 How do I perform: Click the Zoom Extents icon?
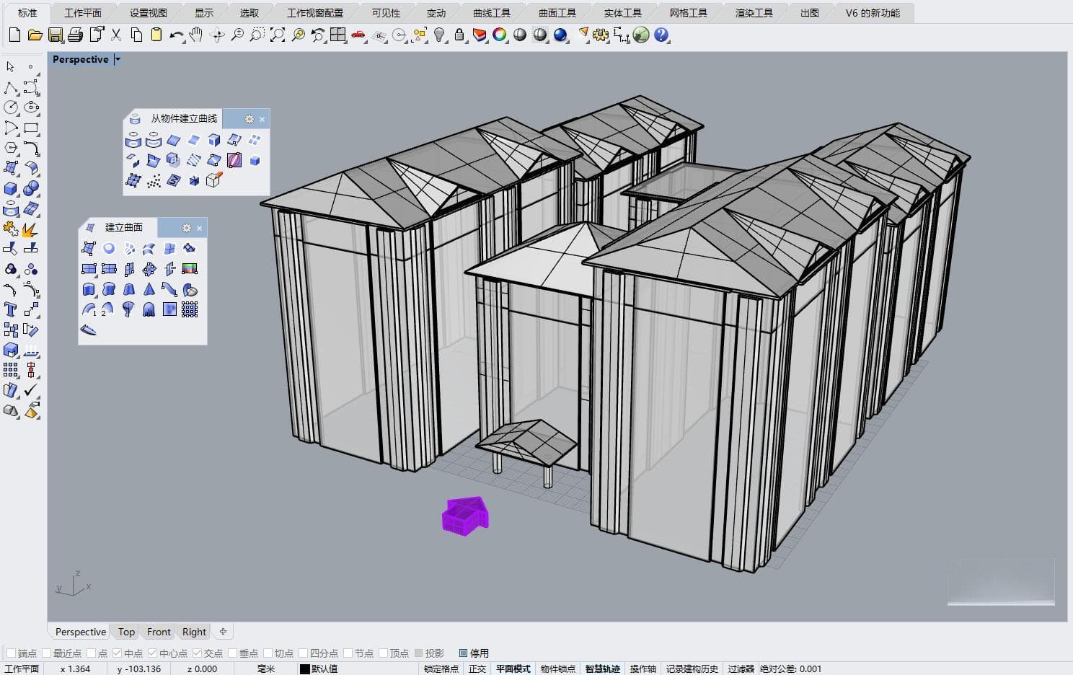tap(278, 35)
